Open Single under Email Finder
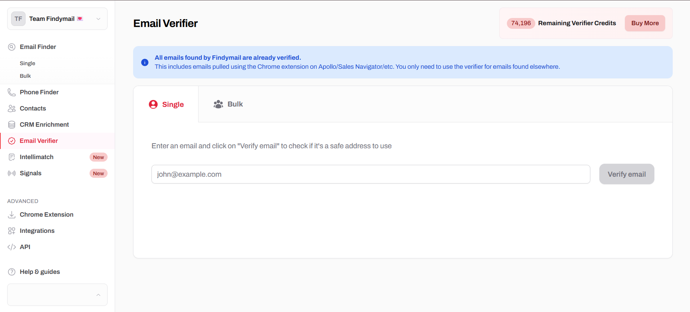The width and height of the screenshot is (690, 312). pyautogui.click(x=27, y=63)
